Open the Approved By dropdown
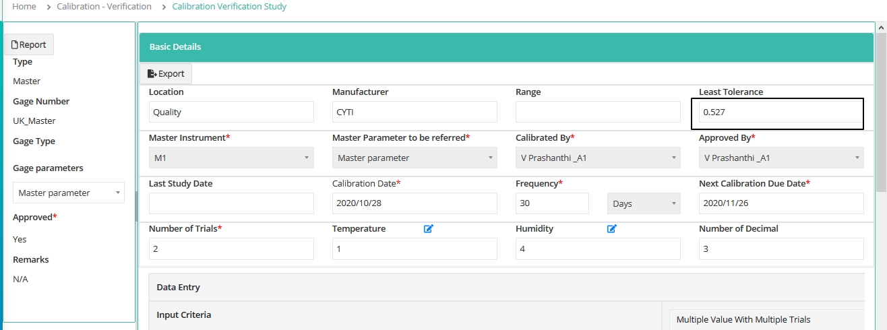The image size is (887, 330). point(781,158)
